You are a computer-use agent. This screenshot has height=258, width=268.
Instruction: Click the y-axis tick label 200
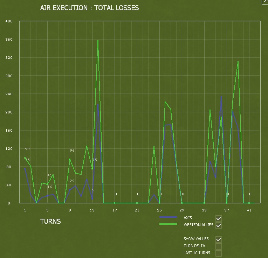(x=9, y=112)
